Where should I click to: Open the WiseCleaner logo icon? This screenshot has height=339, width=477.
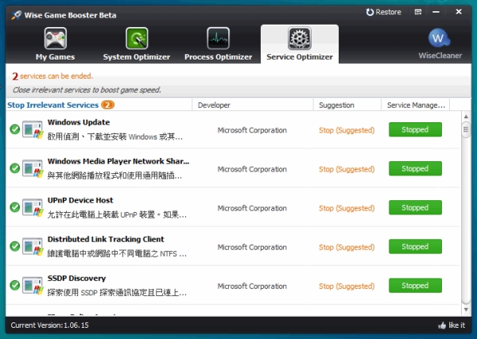click(x=439, y=38)
